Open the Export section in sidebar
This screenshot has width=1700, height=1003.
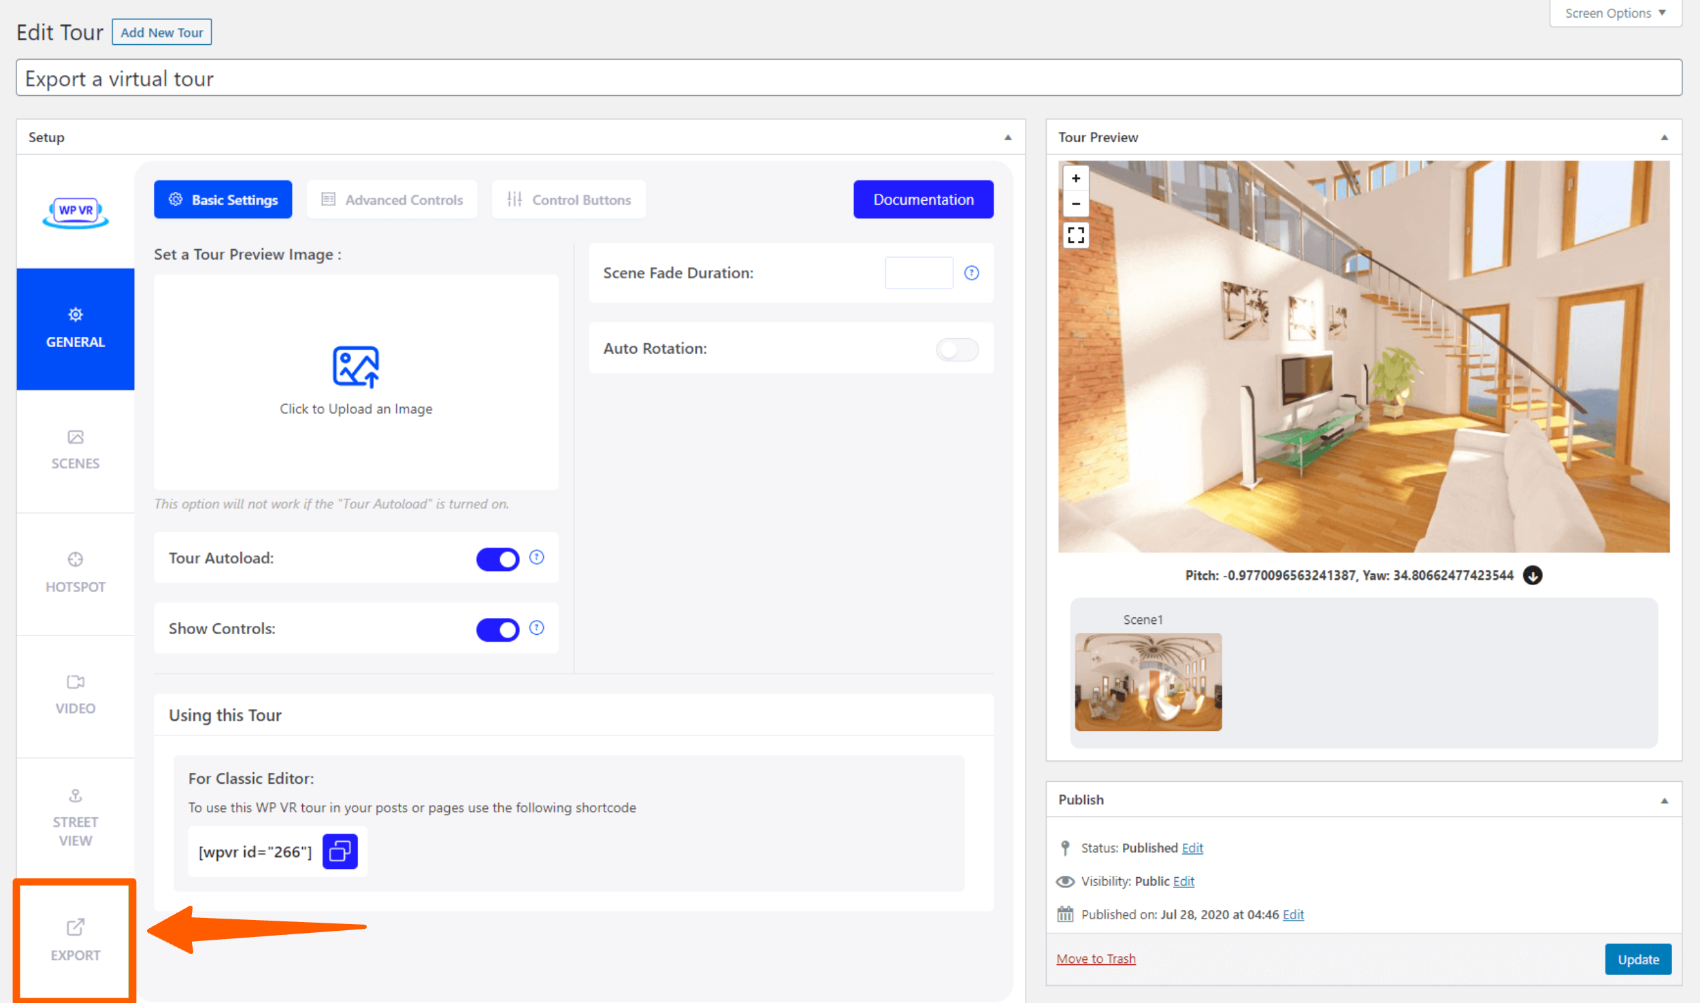pyautogui.click(x=75, y=940)
